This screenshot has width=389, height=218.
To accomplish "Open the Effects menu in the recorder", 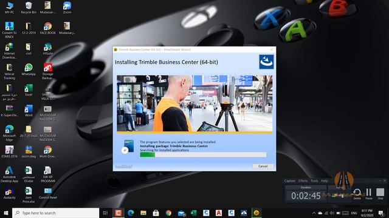I will 303,180.
